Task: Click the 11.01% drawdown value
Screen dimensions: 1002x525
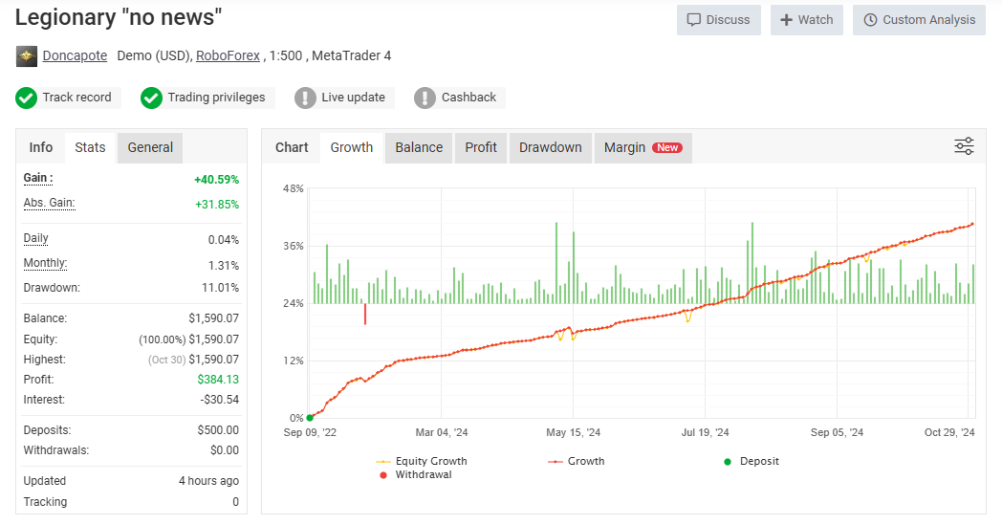Action: [x=221, y=288]
